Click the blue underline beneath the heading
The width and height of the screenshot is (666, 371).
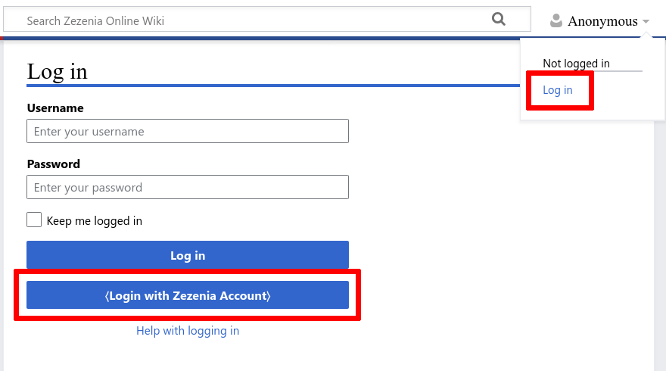tap(265, 86)
